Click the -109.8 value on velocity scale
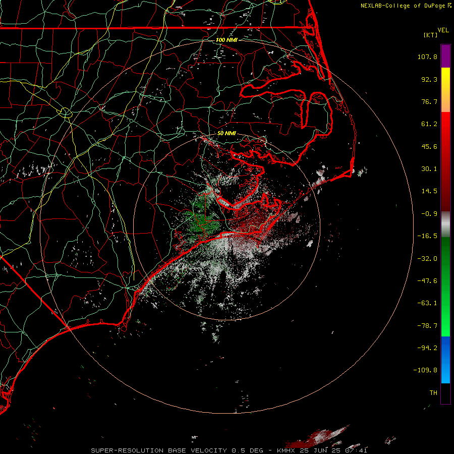 pos(426,370)
